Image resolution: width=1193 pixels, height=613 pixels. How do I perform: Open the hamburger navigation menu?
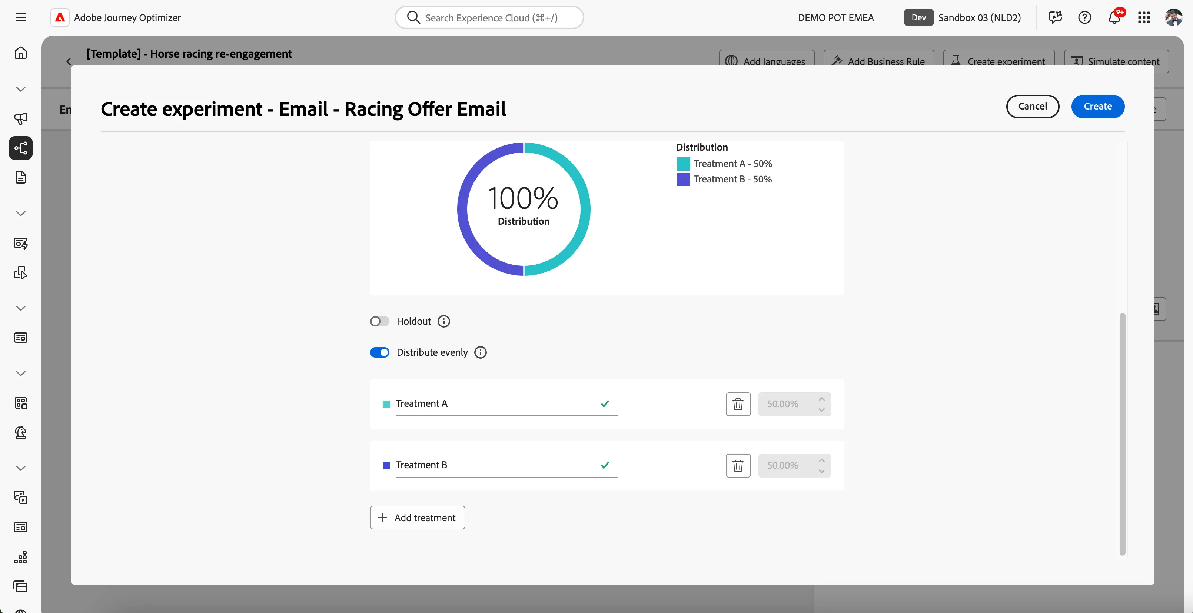pyautogui.click(x=20, y=17)
